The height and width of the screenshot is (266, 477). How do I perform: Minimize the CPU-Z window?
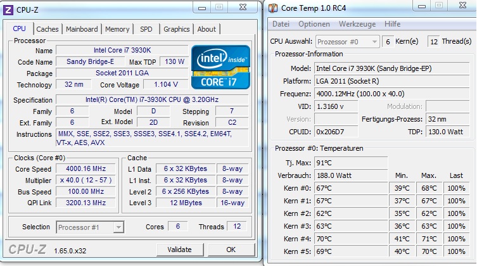(202, 8)
